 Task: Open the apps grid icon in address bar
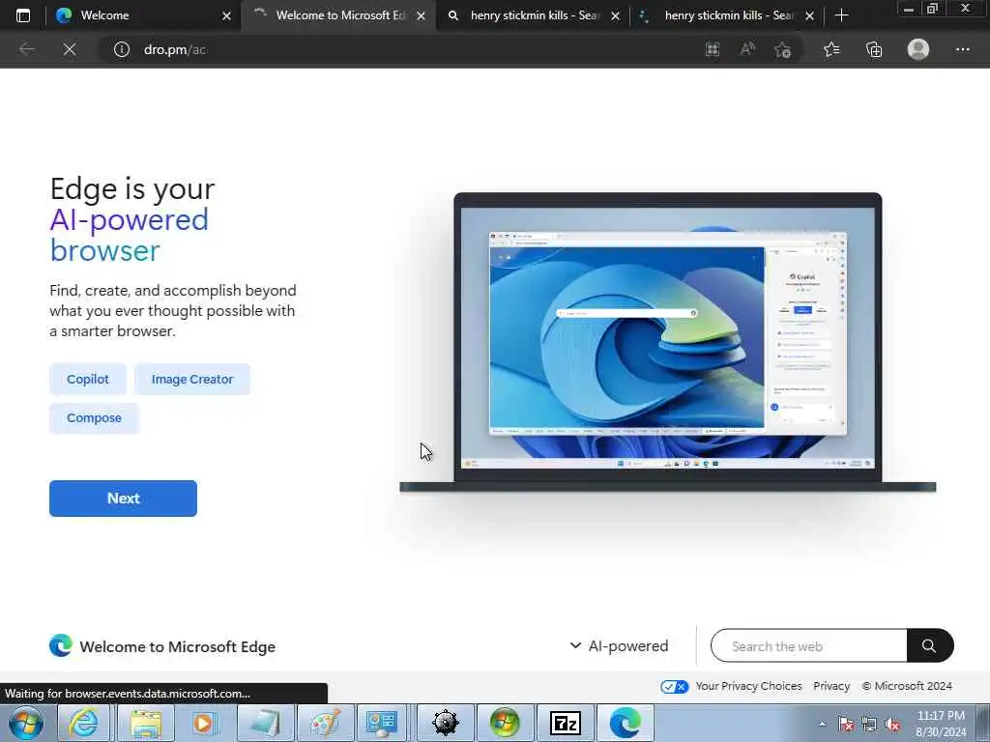pos(713,49)
